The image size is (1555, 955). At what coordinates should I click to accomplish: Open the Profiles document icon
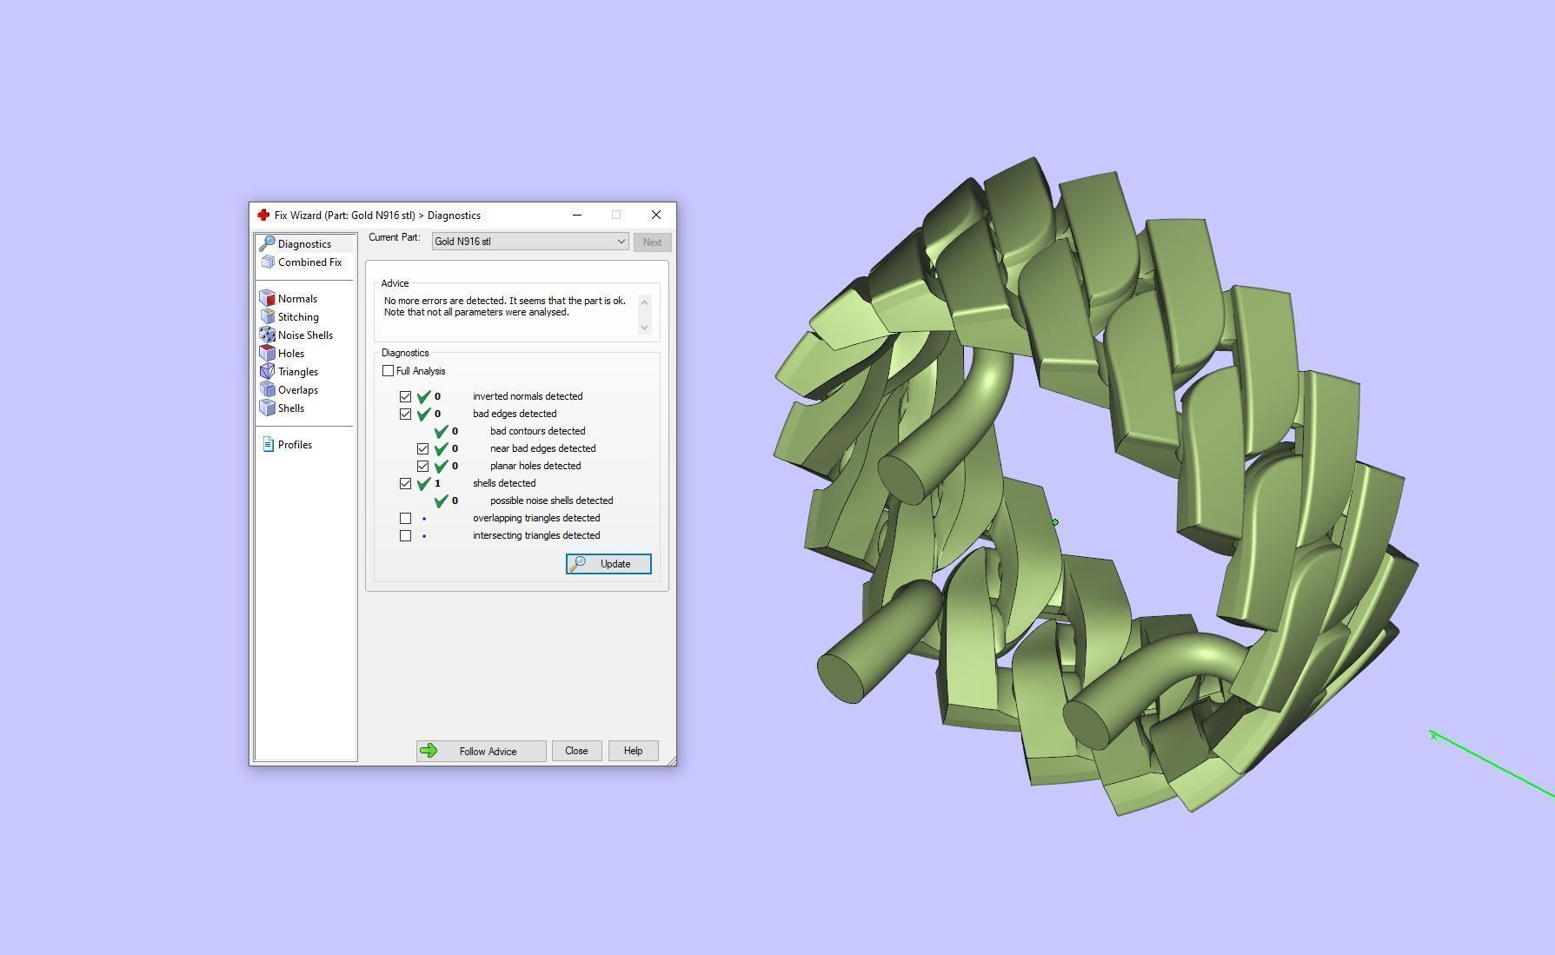click(x=268, y=445)
